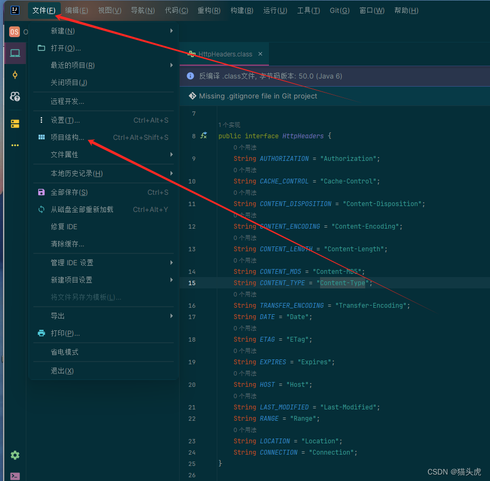This screenshot has width=490, height=481.
Task: Expand the 导出 submenu arrow
Action: point(171,316)
